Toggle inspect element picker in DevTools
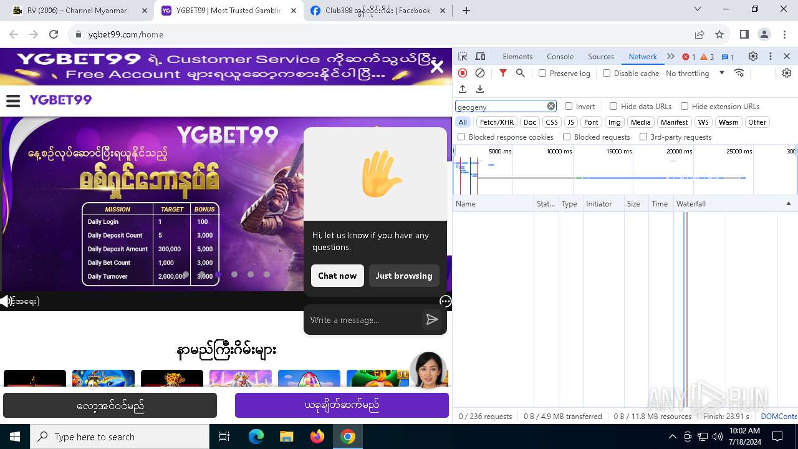798x449 pixels. tap(463, 56)
